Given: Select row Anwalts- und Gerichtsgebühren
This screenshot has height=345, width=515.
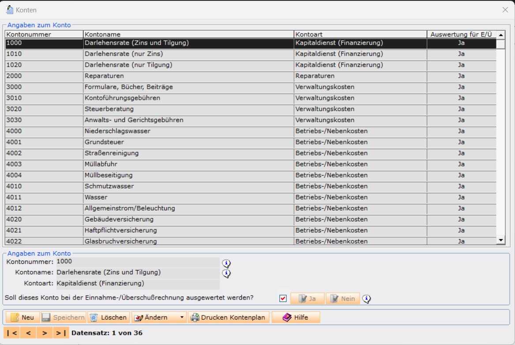Looking at the screenshot, I should [x=251, y=120].
